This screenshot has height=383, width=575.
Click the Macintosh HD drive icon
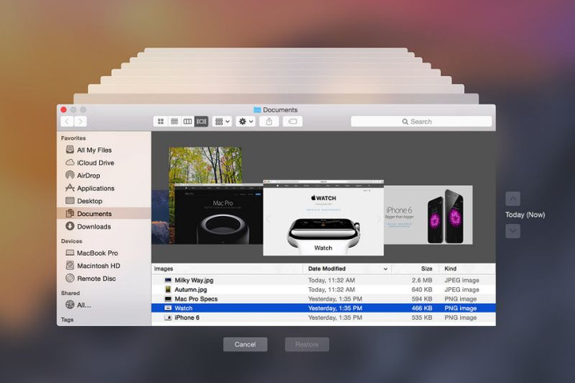point(69,265)
